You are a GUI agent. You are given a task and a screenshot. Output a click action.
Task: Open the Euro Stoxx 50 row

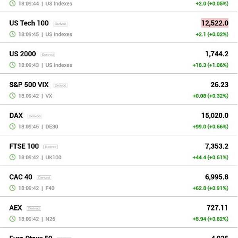click(x=119, y=233)
